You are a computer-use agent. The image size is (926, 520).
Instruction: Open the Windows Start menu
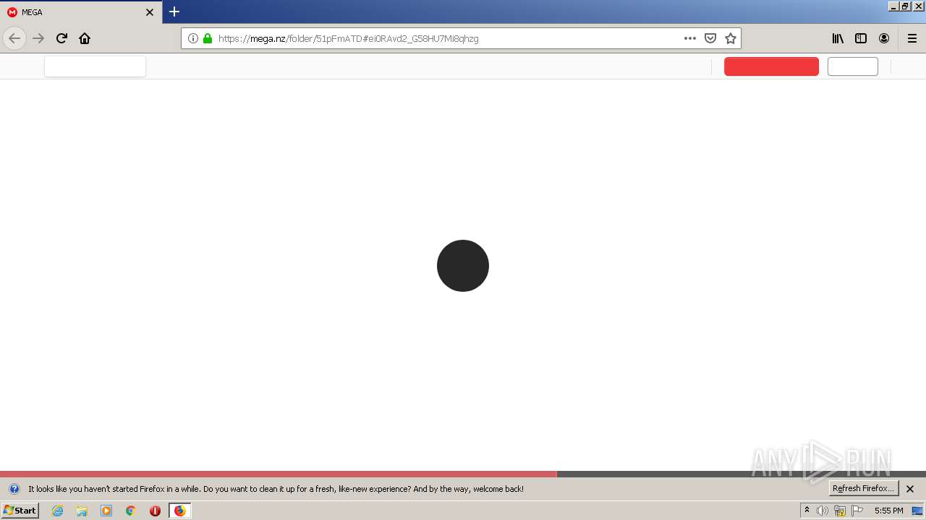(x=20, y=510)
